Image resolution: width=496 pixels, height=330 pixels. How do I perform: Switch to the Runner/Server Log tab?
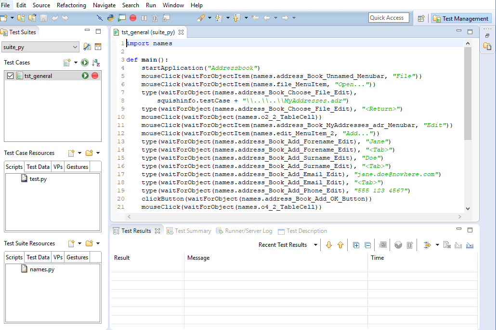click(248, 231)
